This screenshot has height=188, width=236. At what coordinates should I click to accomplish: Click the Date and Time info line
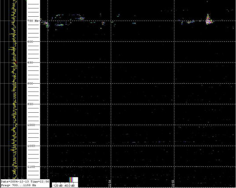click(25, 181)
